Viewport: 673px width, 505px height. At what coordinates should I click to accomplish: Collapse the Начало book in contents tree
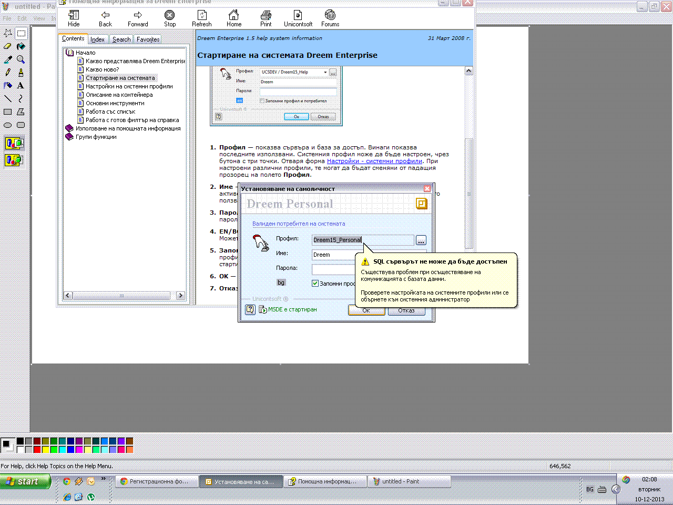click(x=69, y=53)
